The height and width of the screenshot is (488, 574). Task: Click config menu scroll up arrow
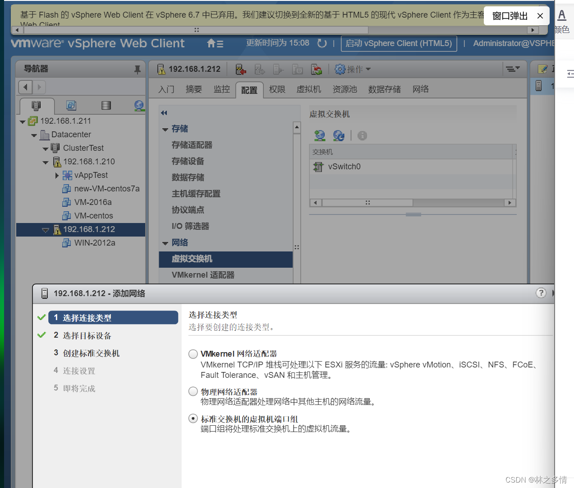pos(297,128)
